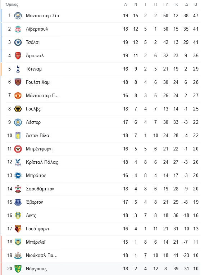Image resolution: width=205 pixels, height=275 pixels.
Task: Select the Wolves wolf-head logo
Action: click(18, 109)
